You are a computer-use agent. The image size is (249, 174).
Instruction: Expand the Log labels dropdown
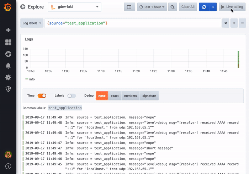tap(32, 23)
